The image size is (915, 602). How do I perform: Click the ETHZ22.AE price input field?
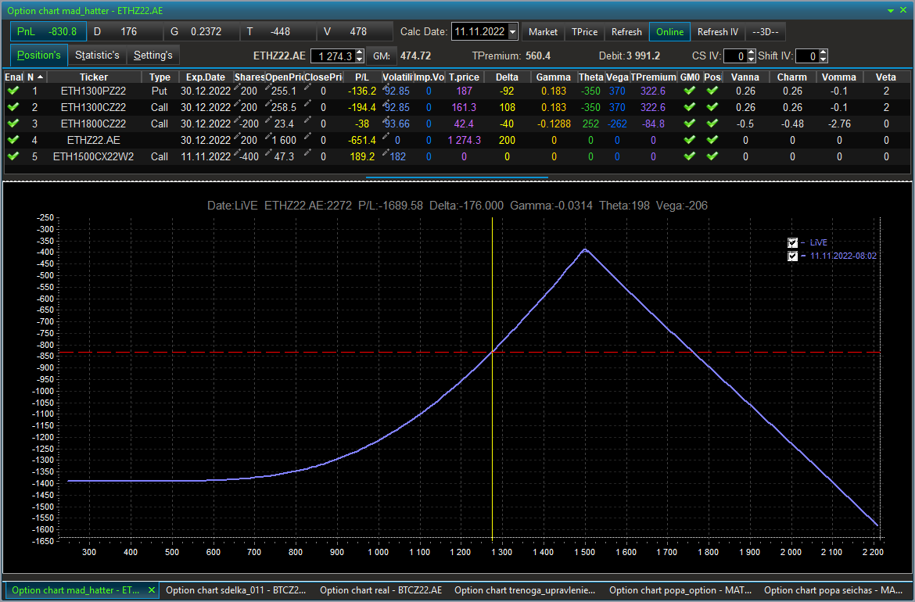click(332, 56)
